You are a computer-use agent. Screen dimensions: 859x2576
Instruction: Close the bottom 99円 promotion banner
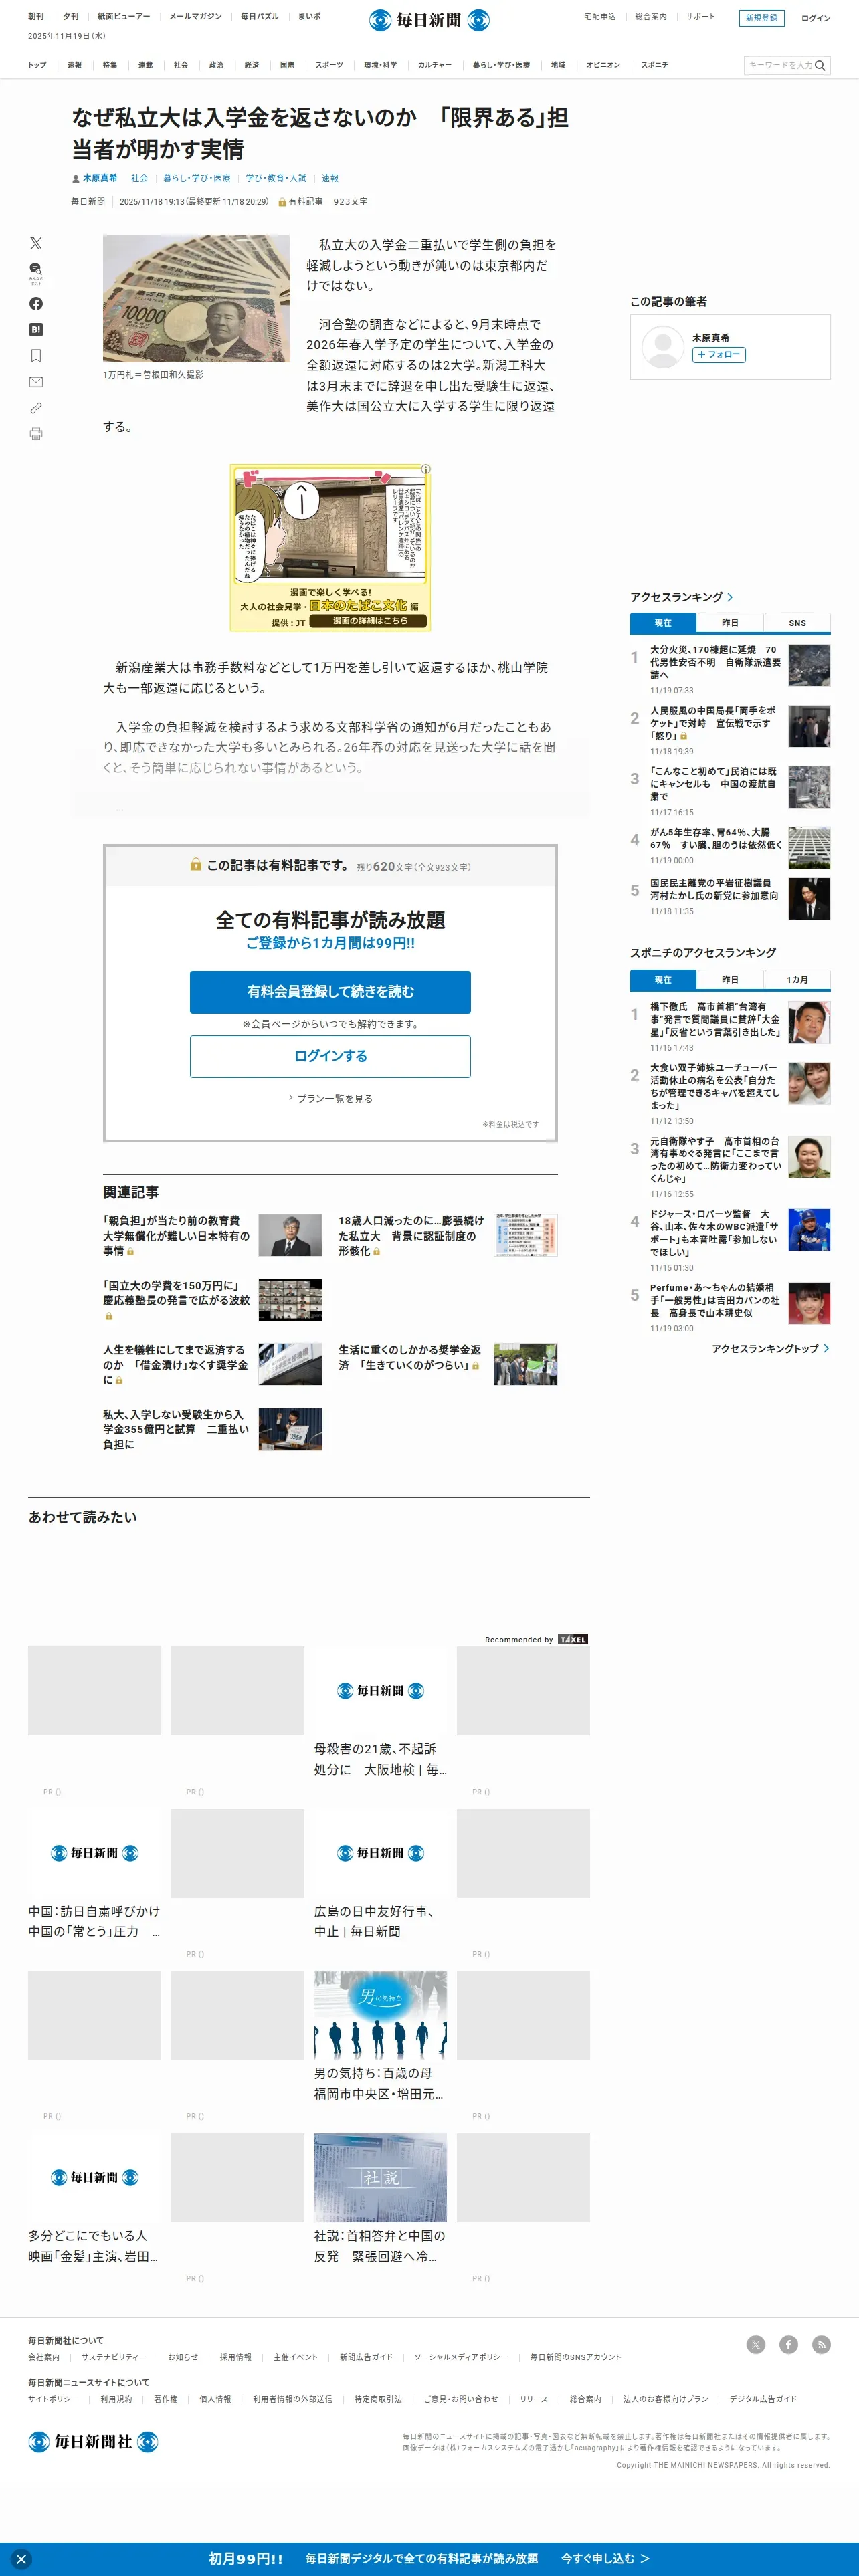point(21,2558)
